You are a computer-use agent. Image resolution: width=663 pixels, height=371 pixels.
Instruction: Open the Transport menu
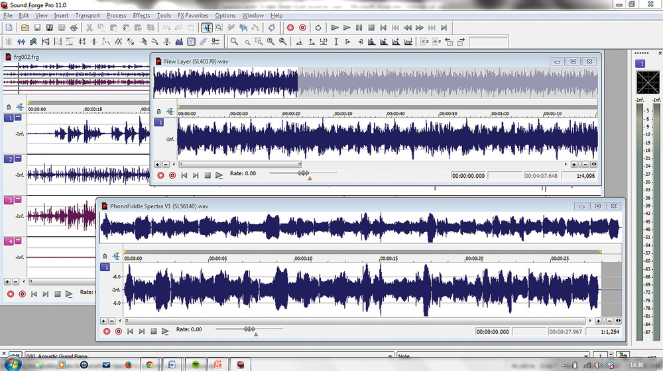click(x=88, y=16)
